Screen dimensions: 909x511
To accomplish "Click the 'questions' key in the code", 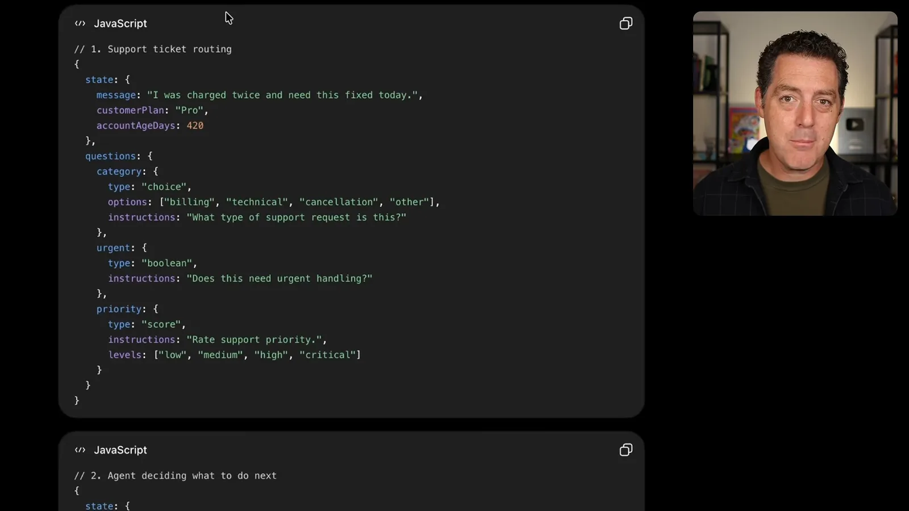I will click(111, 156).
